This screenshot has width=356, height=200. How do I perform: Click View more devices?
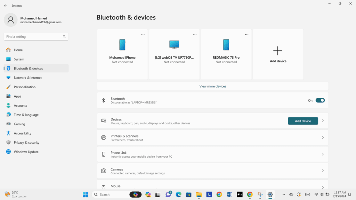coord(212,86)
